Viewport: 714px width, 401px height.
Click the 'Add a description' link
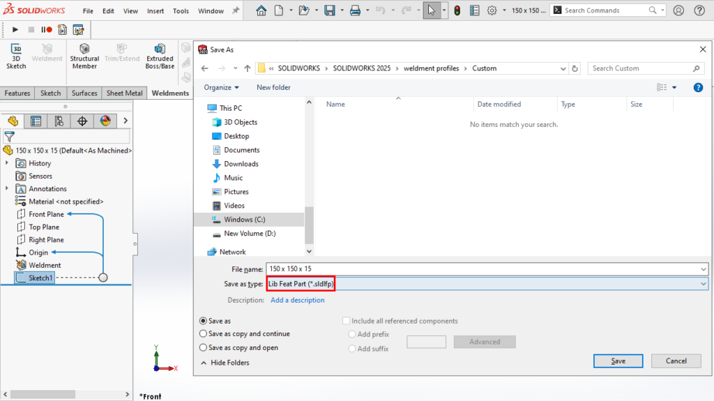point(297,300)
